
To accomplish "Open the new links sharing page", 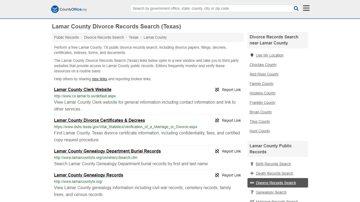I will pyautogui.click(x=99, y=79).
